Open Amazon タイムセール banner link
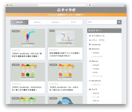Image resolution: width=132 pixels, height=112 pixels. click(66, 15)
